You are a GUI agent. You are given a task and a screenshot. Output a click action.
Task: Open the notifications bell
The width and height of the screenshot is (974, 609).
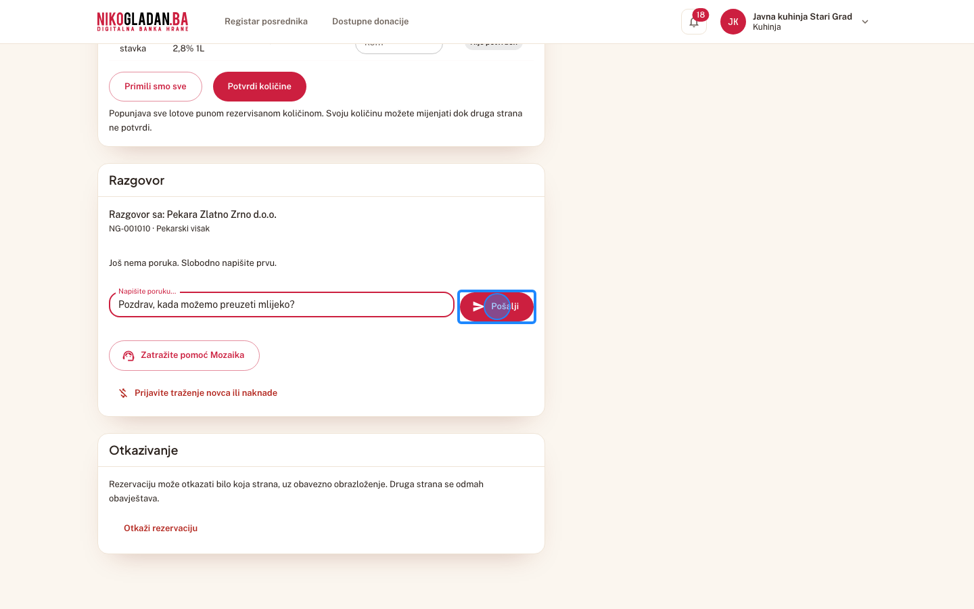(694, 22)
